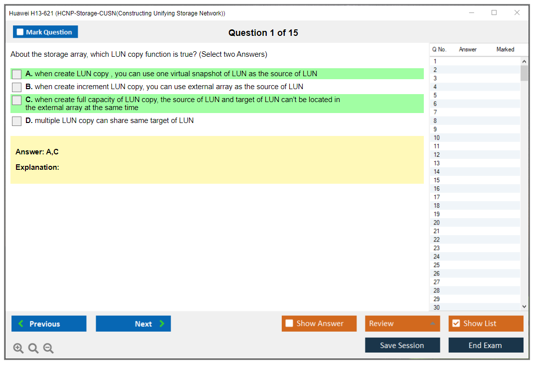Click the green left arrow on Previous
This screenshot has height=366, width=536.
[x=21, y=324]
